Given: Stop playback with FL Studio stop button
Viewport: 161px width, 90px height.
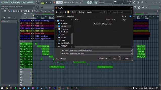Looking at the screenshot, I should point(50,2).
